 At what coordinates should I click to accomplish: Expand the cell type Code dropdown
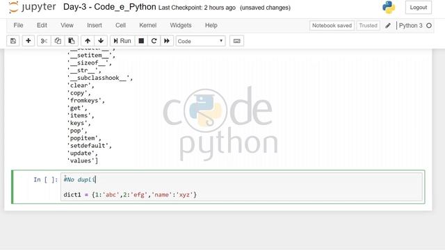tap(200, 41)
